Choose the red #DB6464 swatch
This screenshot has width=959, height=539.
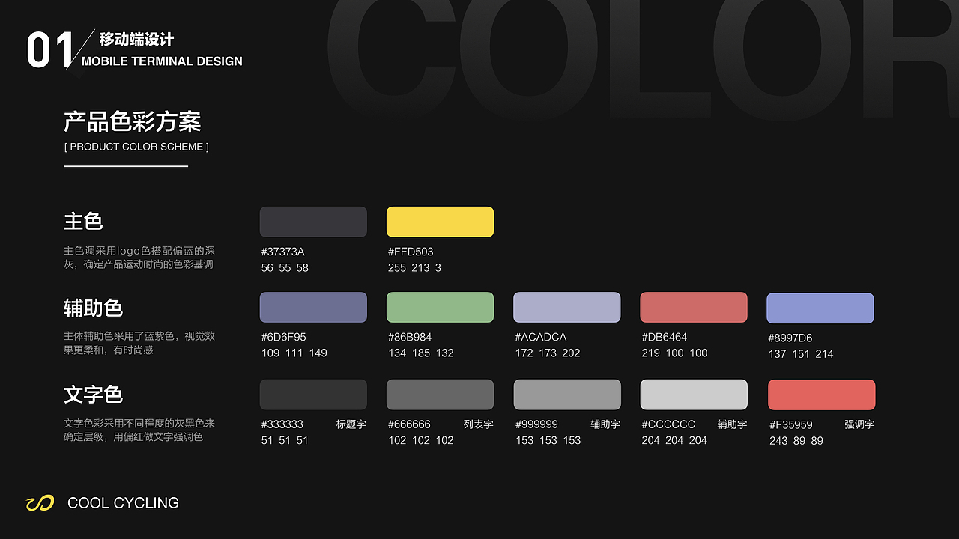coord(694,308)
